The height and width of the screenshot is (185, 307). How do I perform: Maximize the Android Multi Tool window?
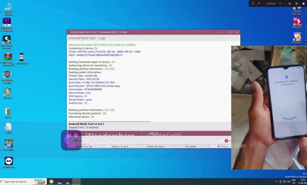click(230, 32)
